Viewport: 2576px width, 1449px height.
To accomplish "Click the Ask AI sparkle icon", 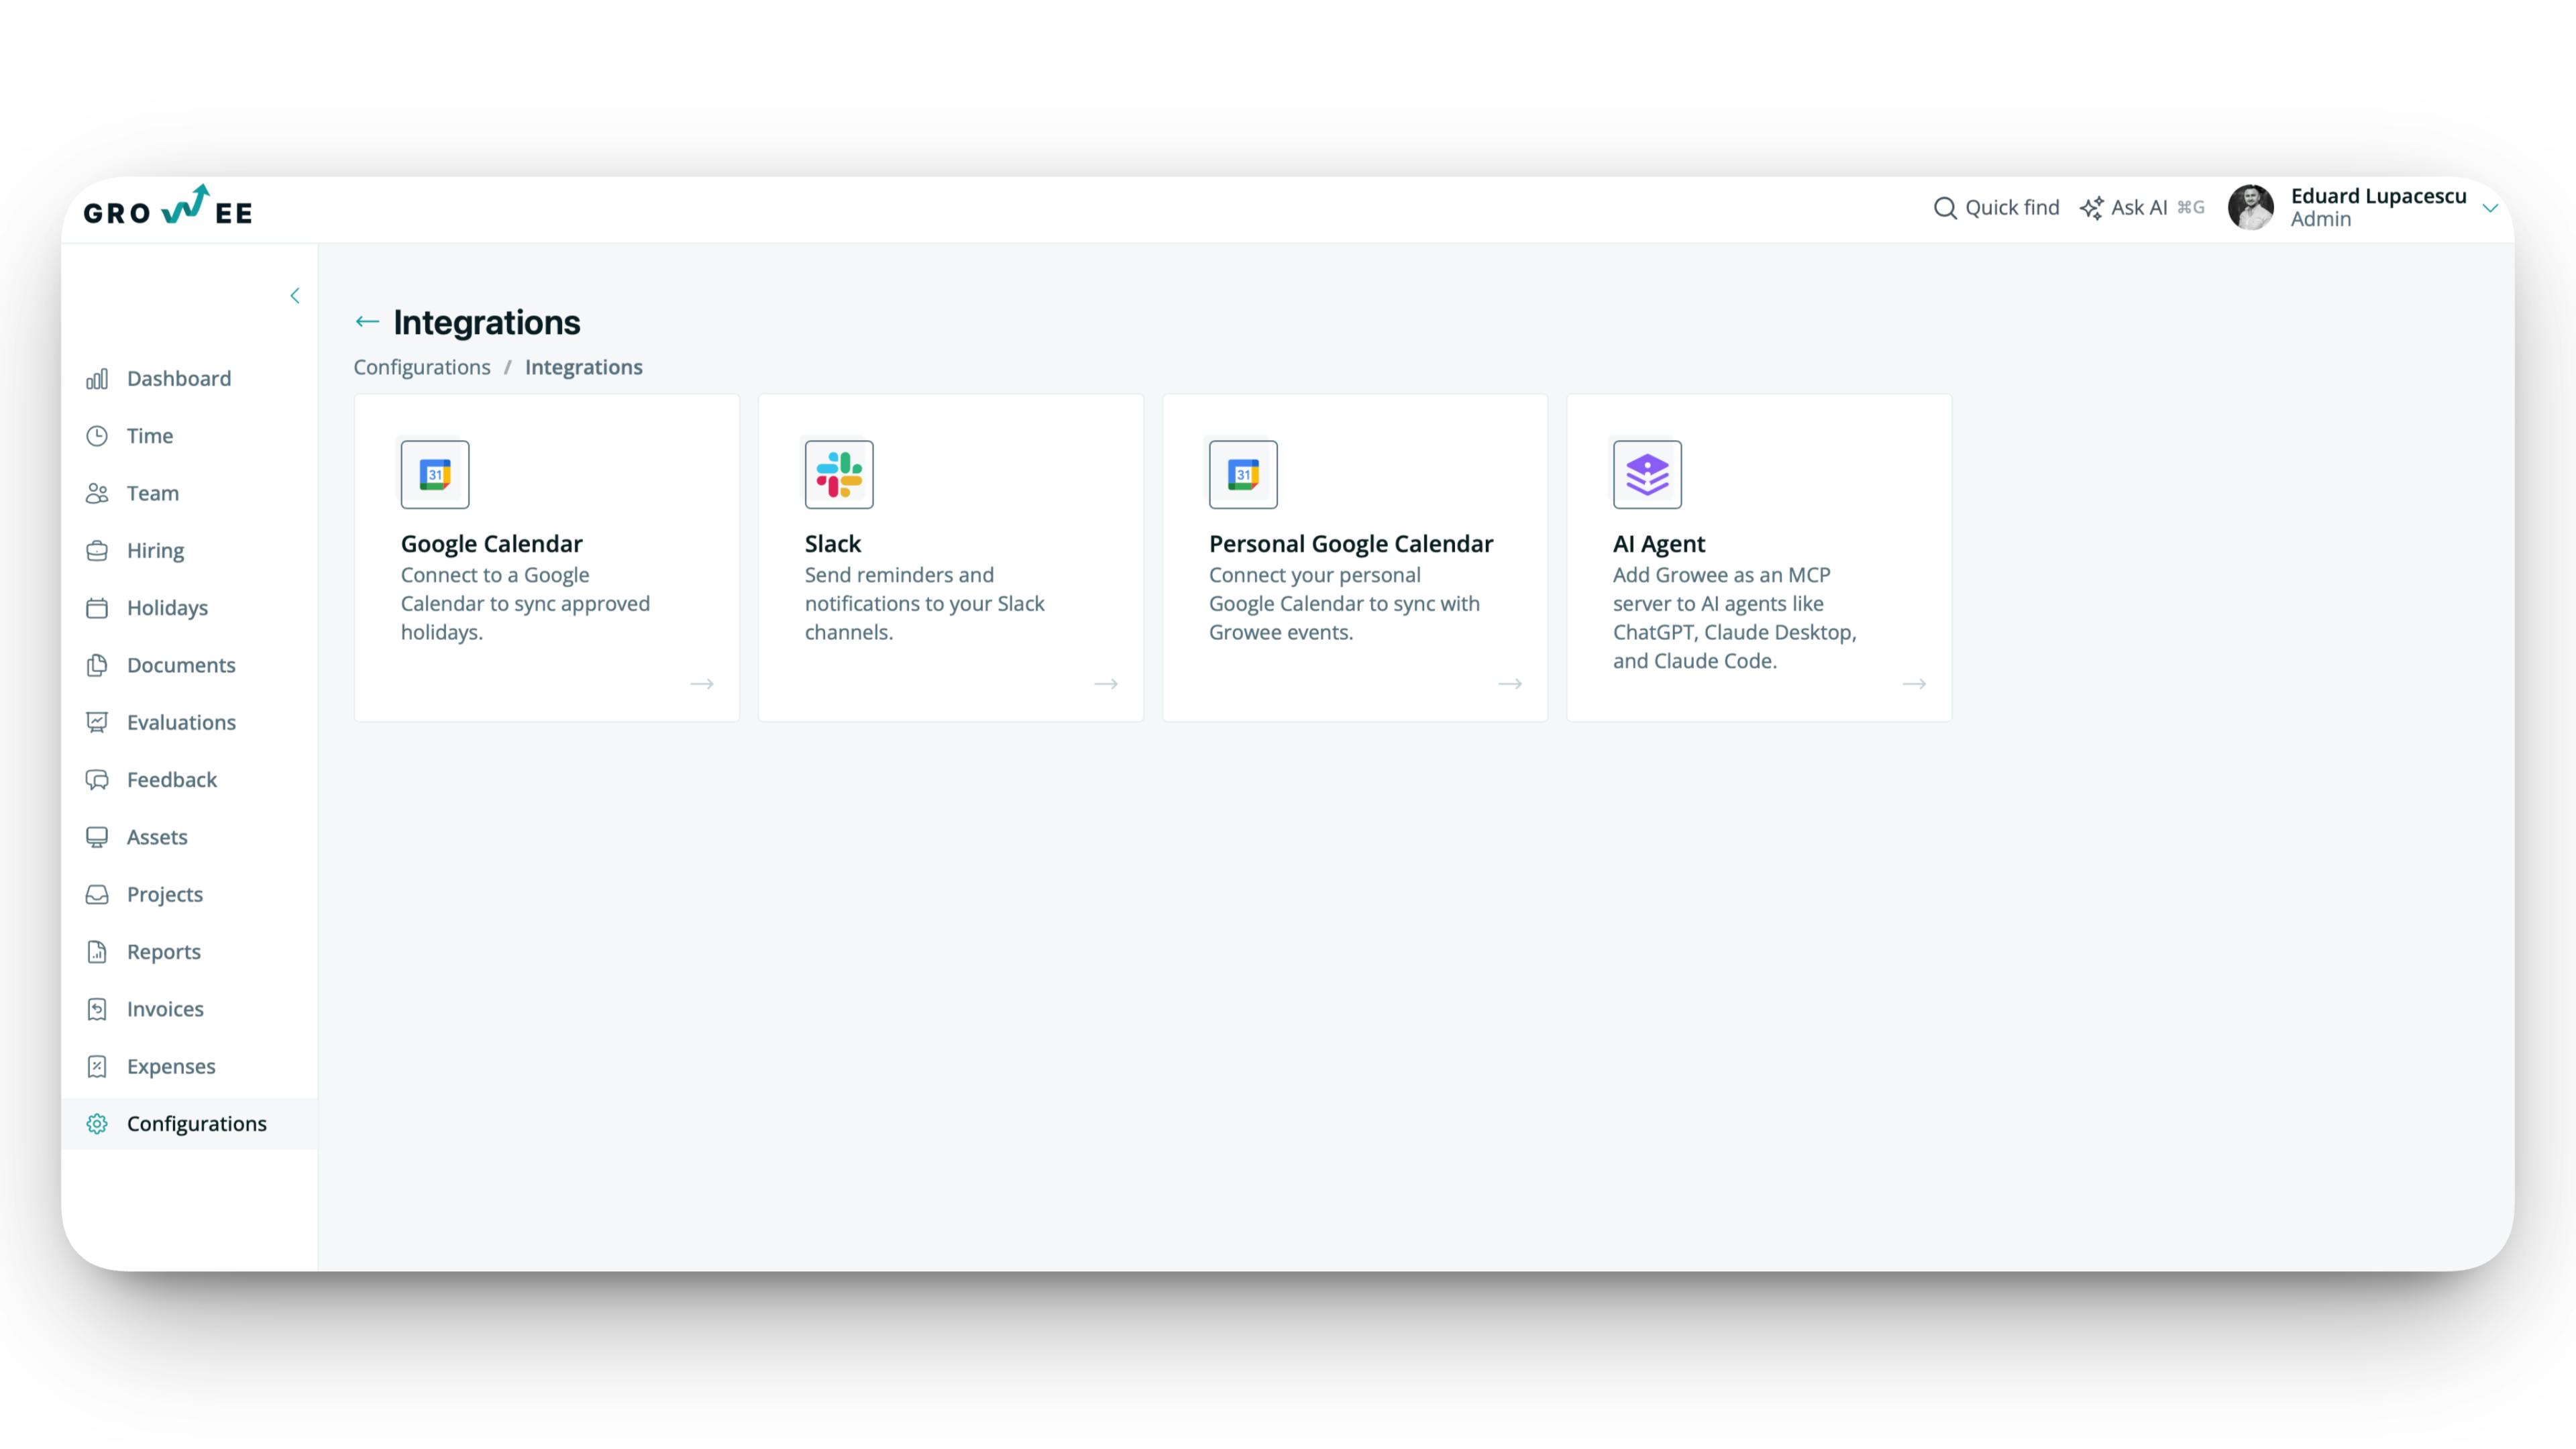I will (x=2092, y=208).
